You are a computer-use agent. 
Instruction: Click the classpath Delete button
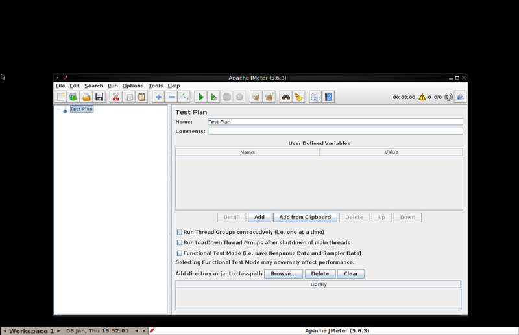(x=320, y=274)
